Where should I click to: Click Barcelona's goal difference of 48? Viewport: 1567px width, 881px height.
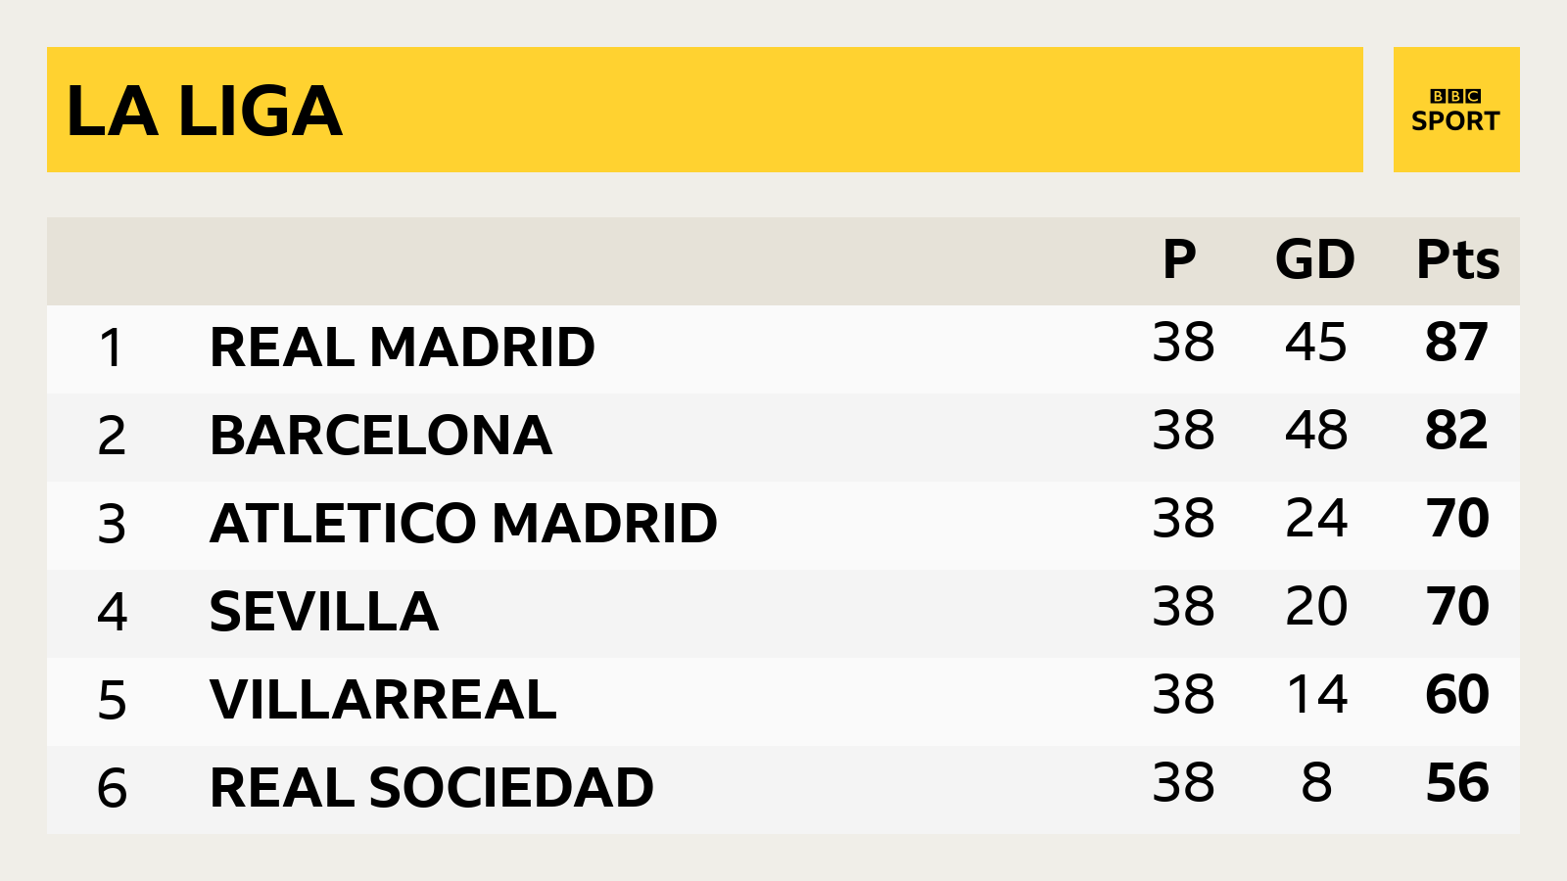pos(1316,431)
